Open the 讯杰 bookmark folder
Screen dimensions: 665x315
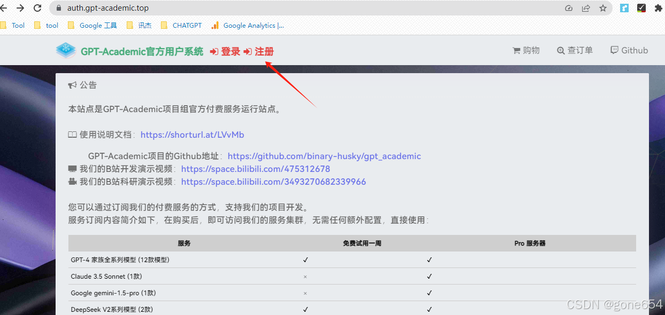click(139, 25)
